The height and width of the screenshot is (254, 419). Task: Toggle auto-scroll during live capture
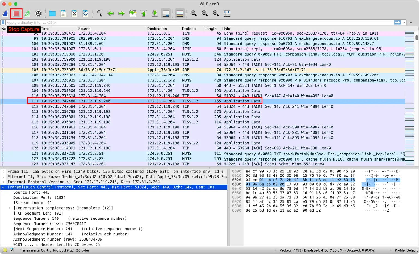pyautogui.click(x=166, y=13)
